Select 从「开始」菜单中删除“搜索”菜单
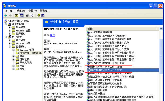165x101 pixels. [110, 43]
